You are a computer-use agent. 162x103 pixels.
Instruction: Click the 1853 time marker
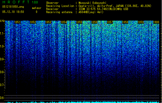click(x=48, y=22)
